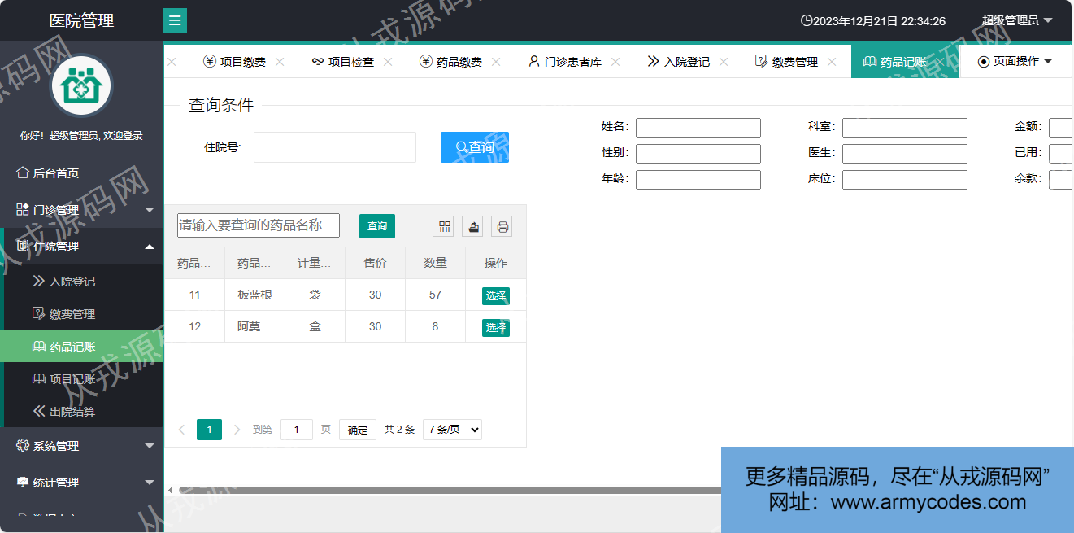Viewport: 1074px width, 533px height.
Task: Click the hamburger menu toggle icon
Action: [x=175, y=20]
